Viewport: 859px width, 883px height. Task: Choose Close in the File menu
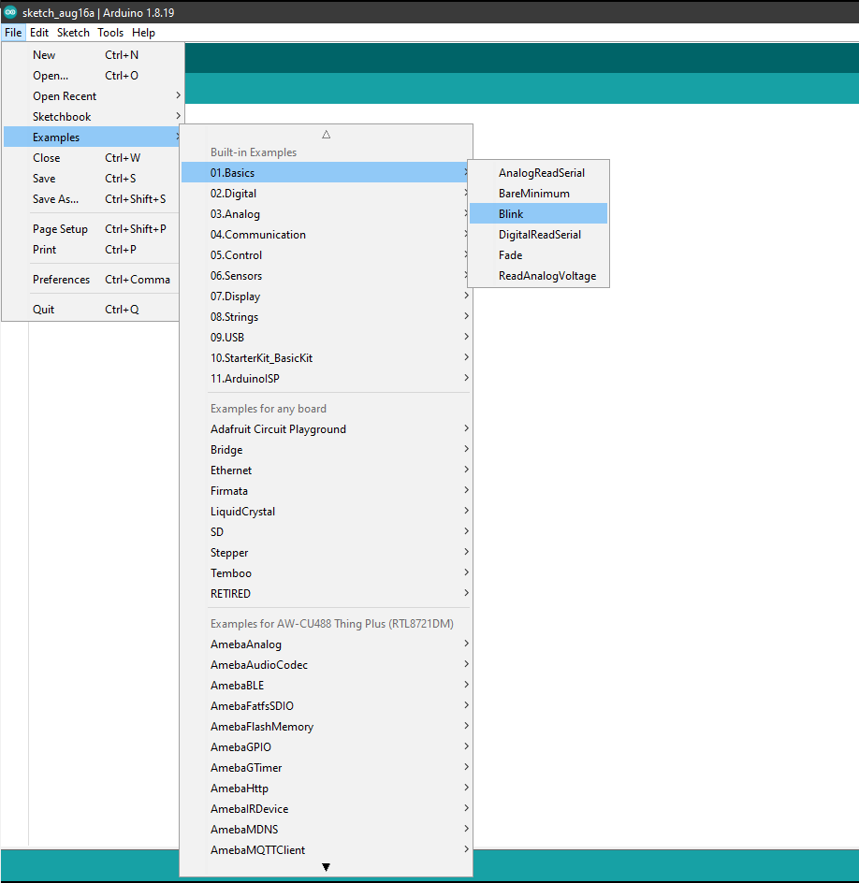[93, 158]
